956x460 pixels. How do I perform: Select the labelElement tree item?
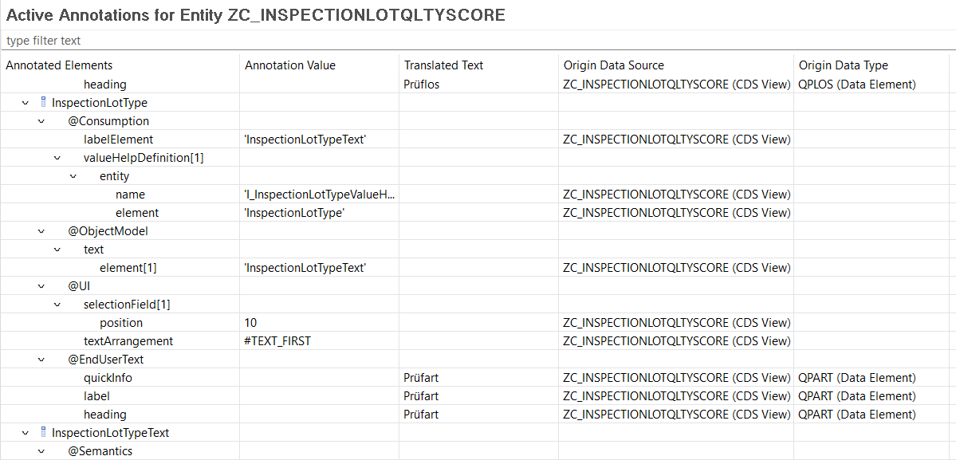coord(114,140)
